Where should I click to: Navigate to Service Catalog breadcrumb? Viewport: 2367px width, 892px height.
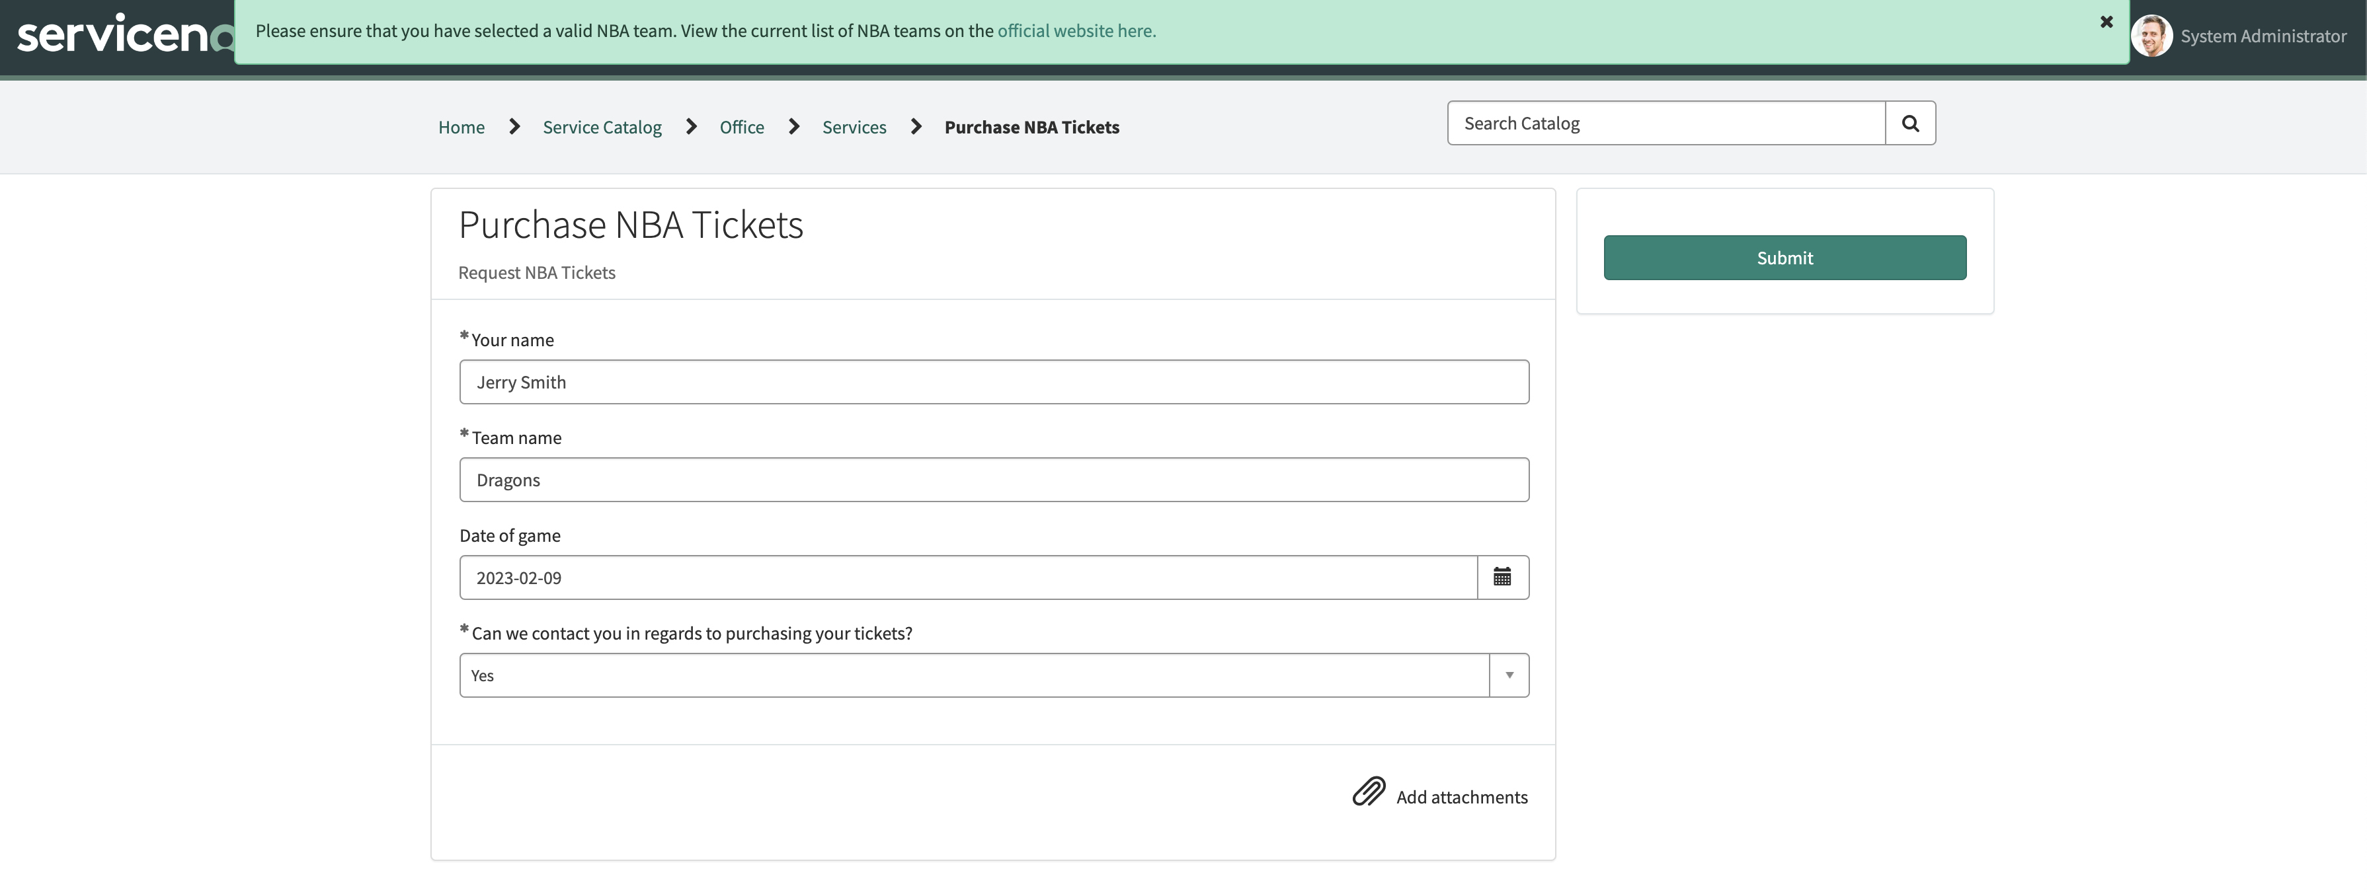tap(601, 127)
